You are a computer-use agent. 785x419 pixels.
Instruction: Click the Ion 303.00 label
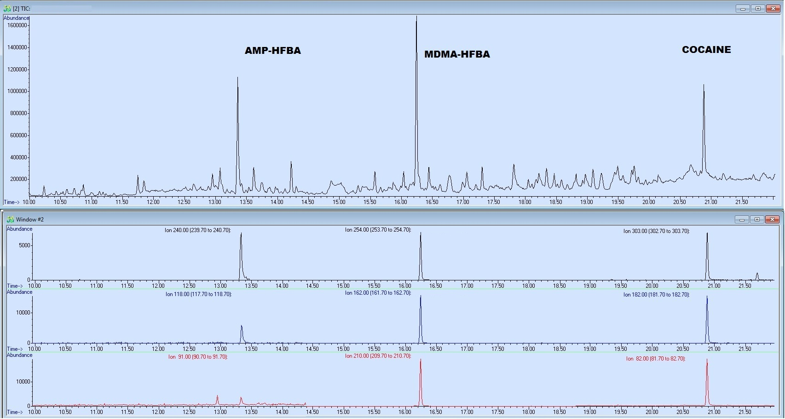point(657,231)
